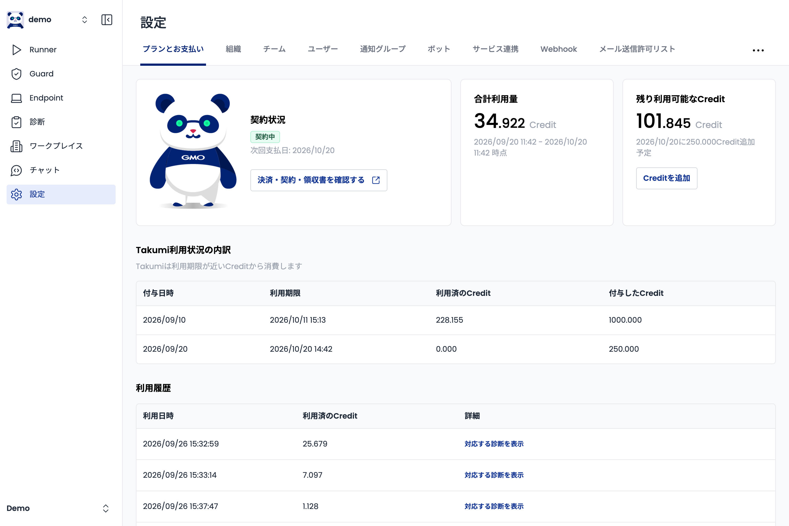This screenshot has width=789, height=526.
Task: Select the 通知グループ tab
Action: pyautogui.click(x=383, y=49)
